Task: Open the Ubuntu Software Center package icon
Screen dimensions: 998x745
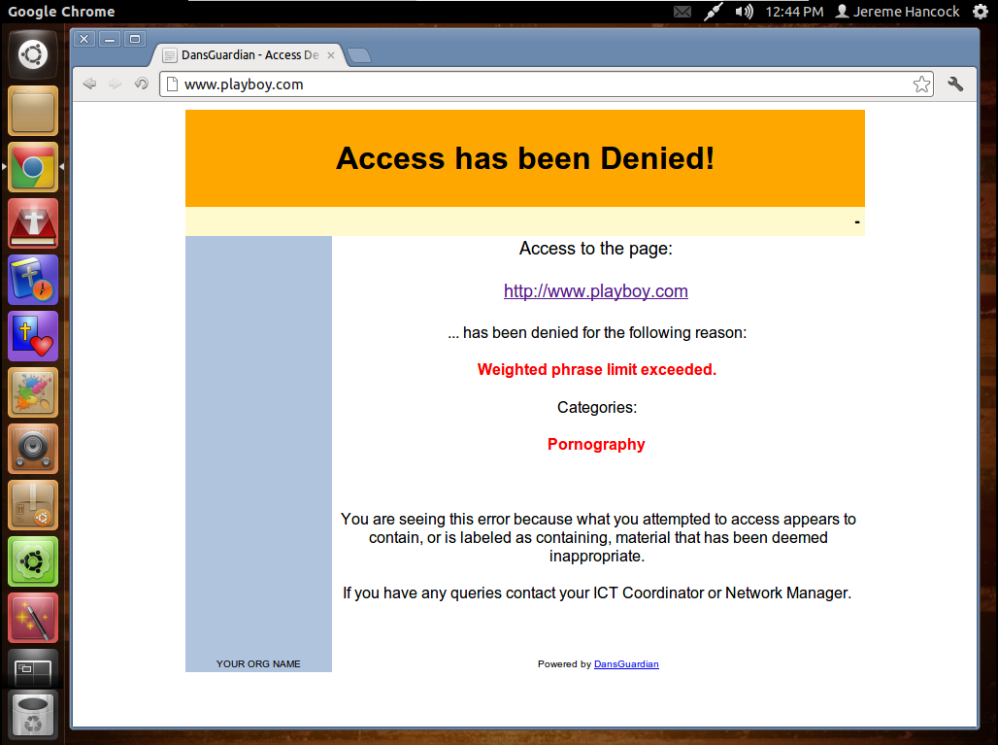Action: pos(32,505)
